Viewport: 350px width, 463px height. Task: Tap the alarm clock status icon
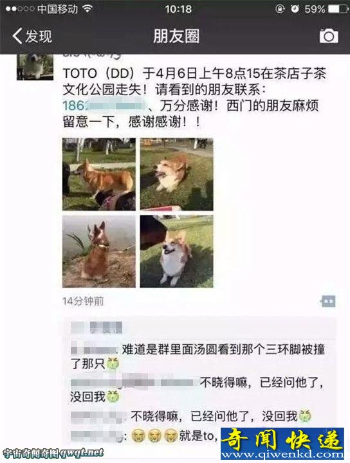click(x=295, y=9)
